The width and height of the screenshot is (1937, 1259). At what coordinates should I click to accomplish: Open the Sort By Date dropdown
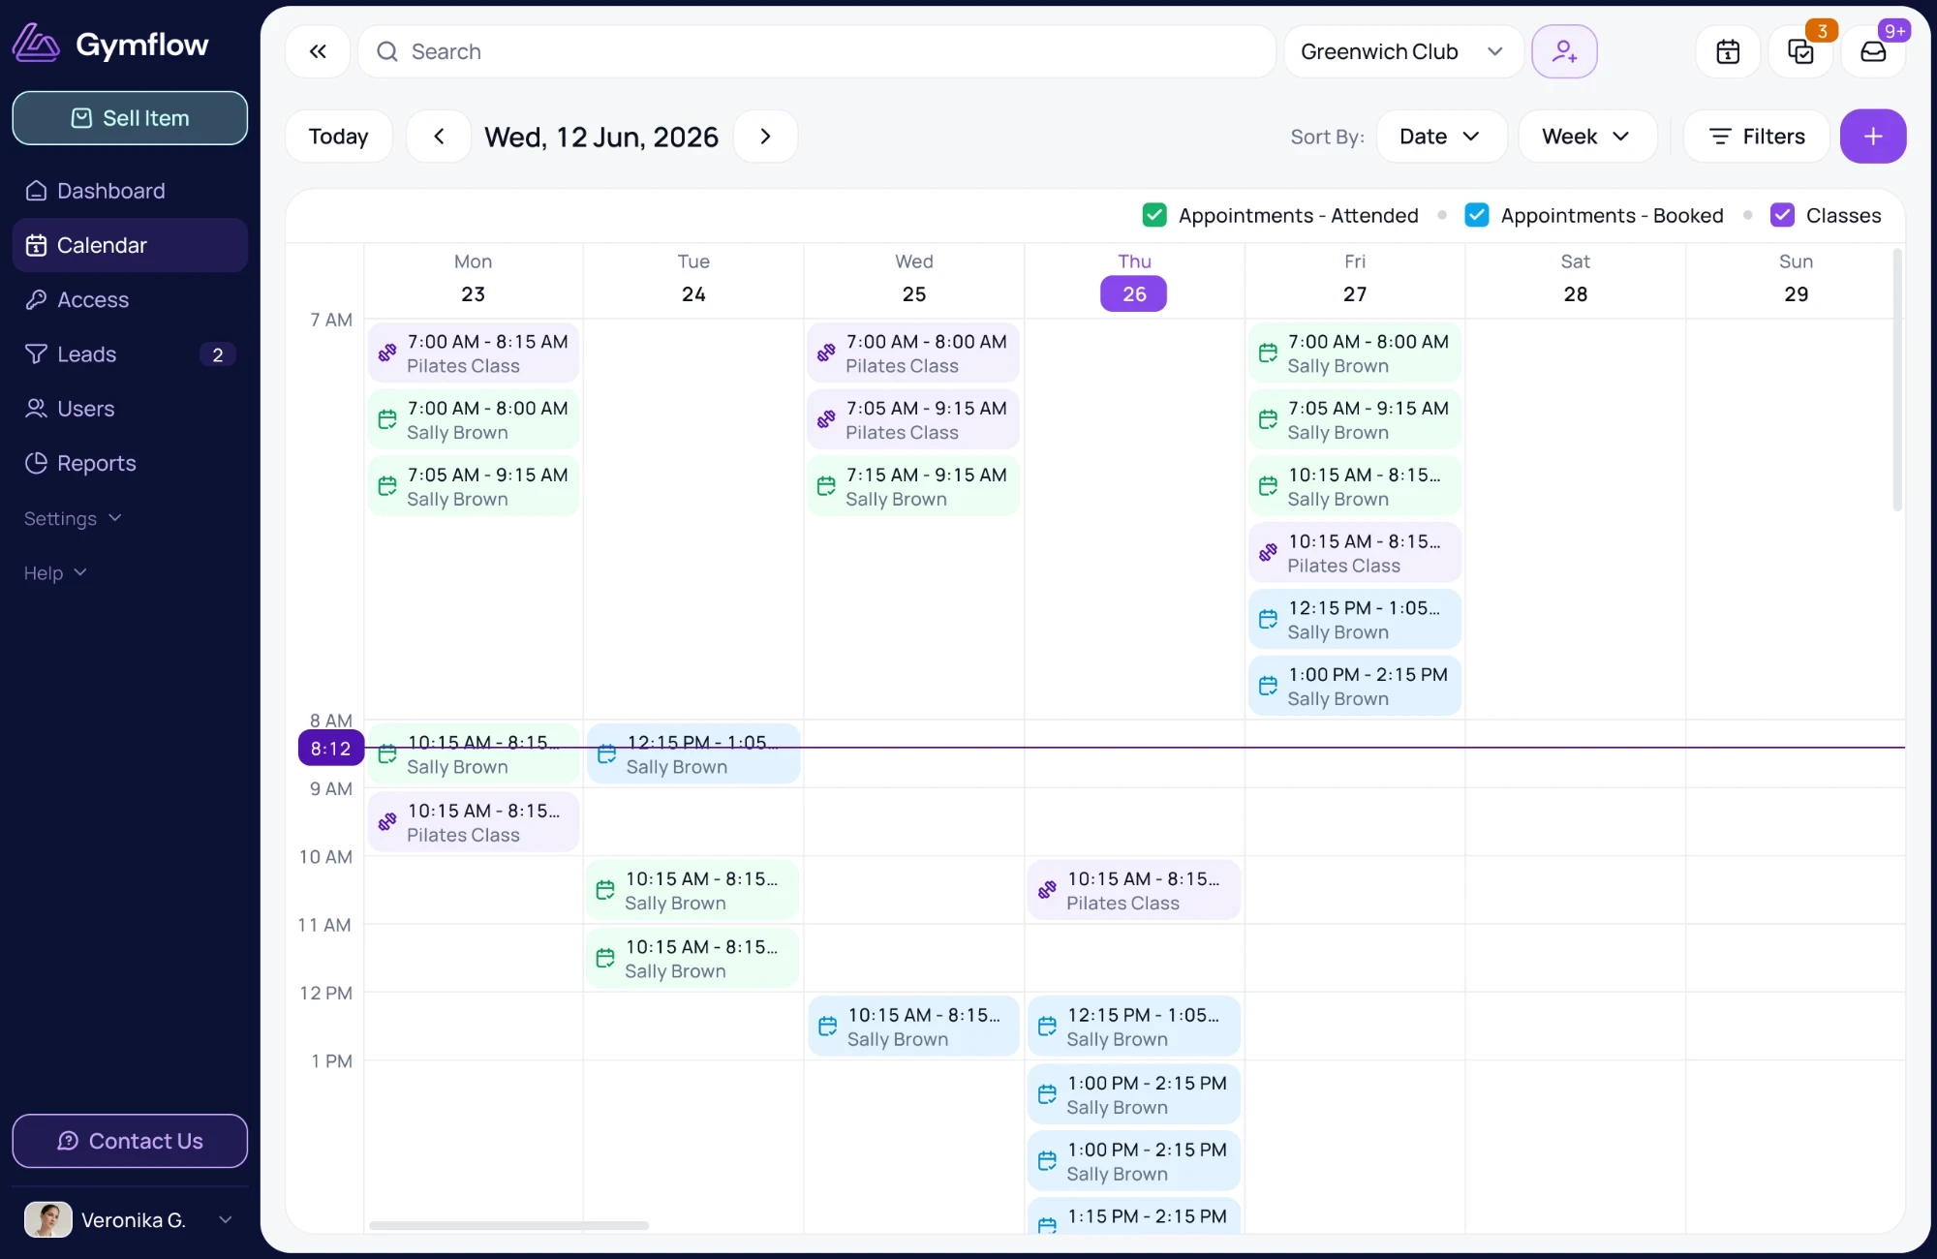(1441, 137)
